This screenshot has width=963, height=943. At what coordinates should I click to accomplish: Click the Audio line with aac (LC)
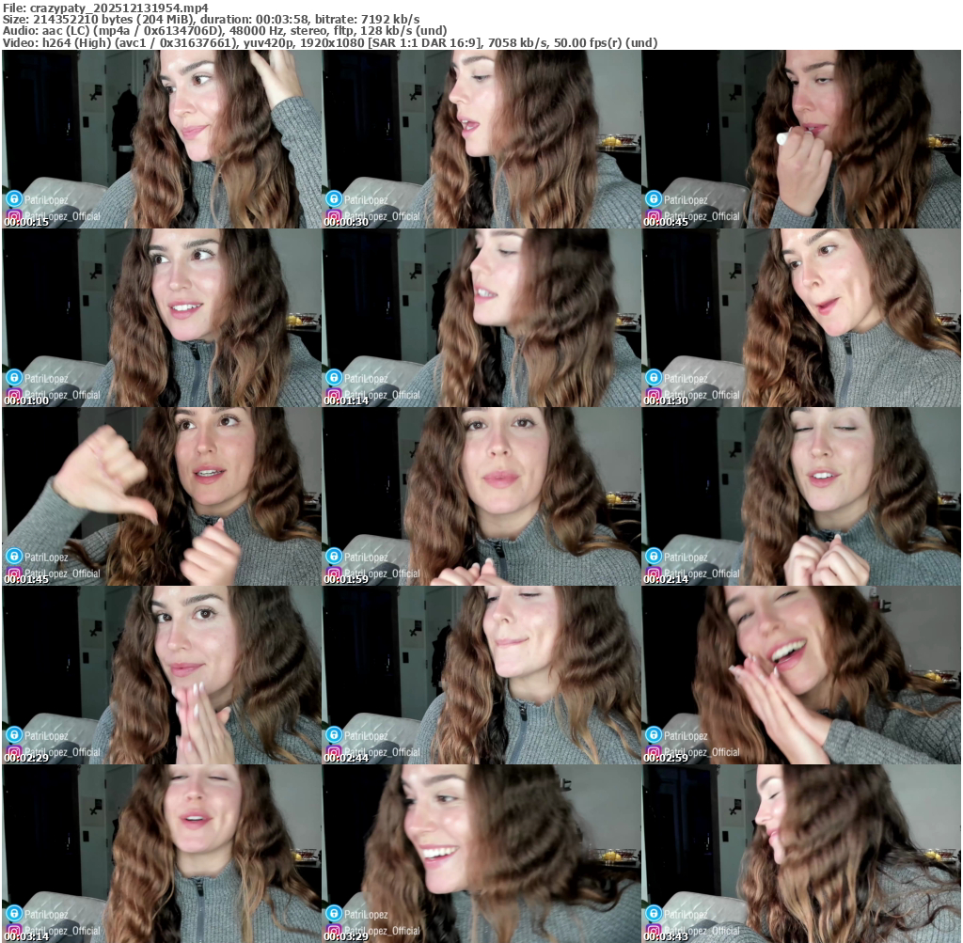[225, 31]
